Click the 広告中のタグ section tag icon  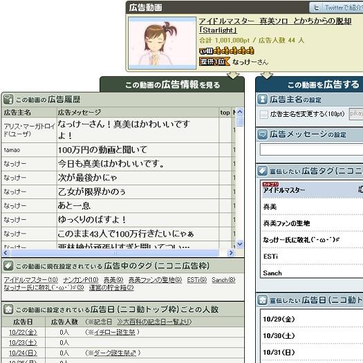click(x=8, y=266)
